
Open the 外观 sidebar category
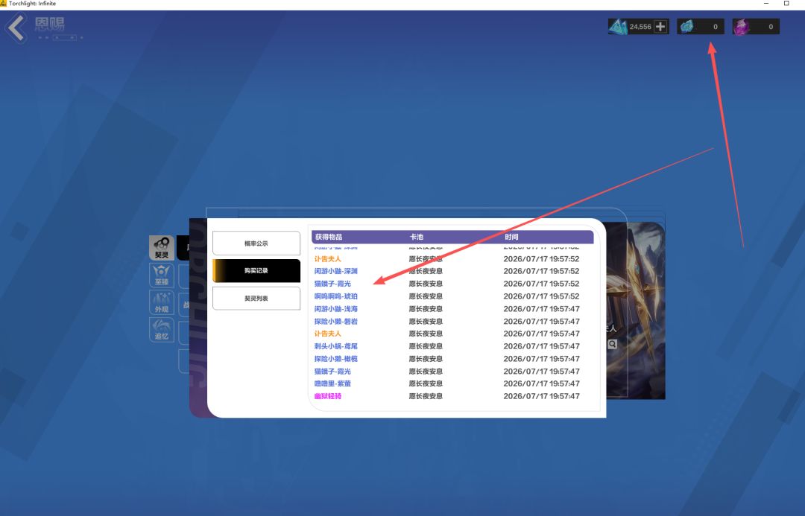(x=162, y=302)
